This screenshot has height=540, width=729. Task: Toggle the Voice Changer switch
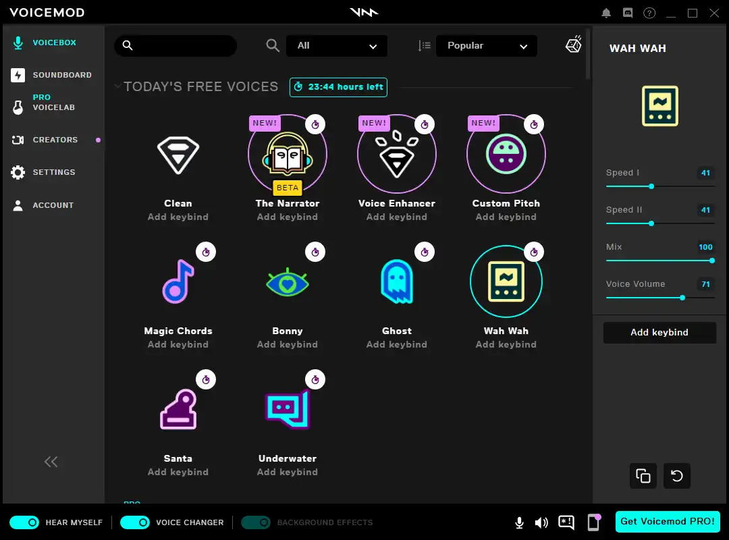tap(135, 522)
